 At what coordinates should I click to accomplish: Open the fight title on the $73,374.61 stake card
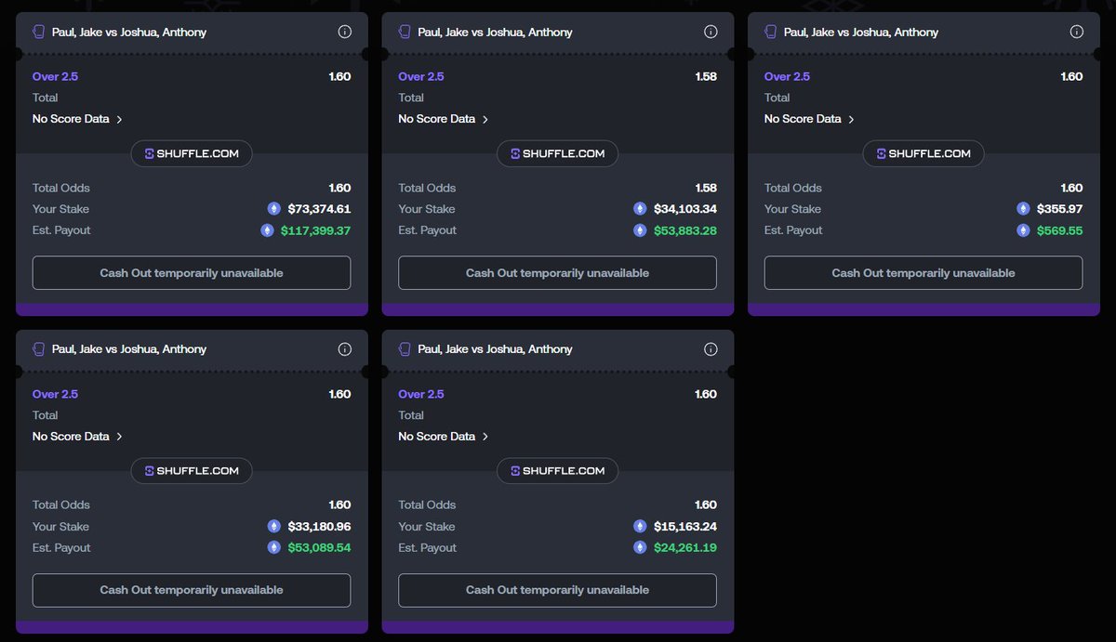click(x=129, y=32)
